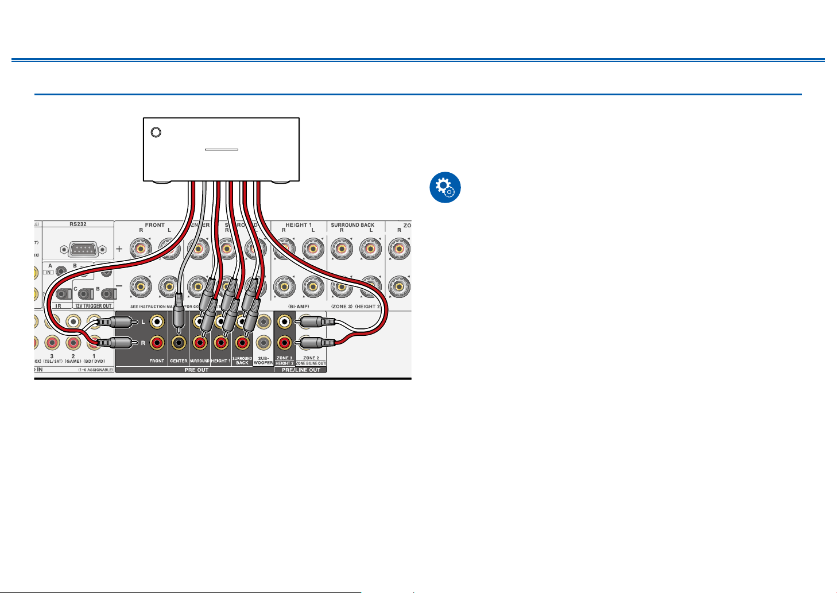This screenshot has height=593, width=837.
Task: Click the upper SUBWOOFER pre-out jack
Action: [263, 321]
